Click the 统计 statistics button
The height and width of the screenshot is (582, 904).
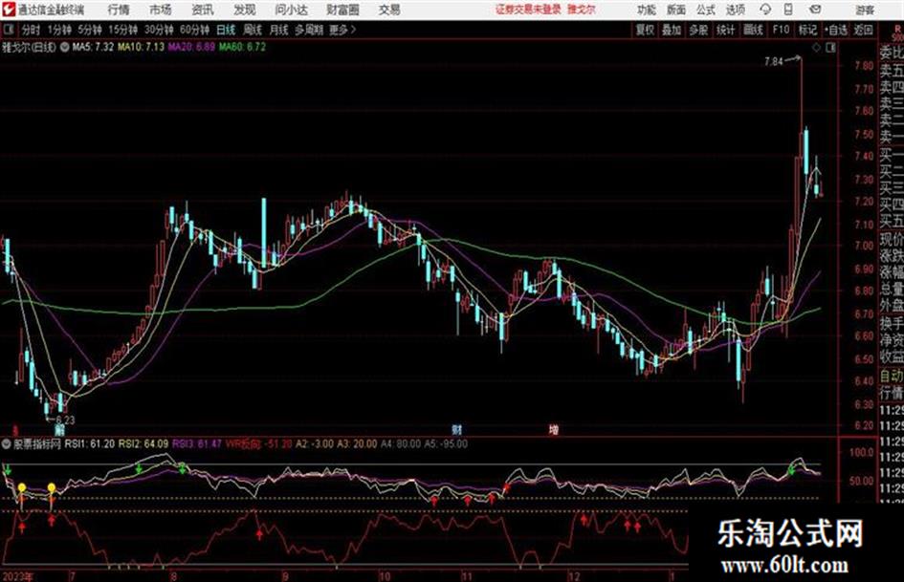click(x=725, y=30)
